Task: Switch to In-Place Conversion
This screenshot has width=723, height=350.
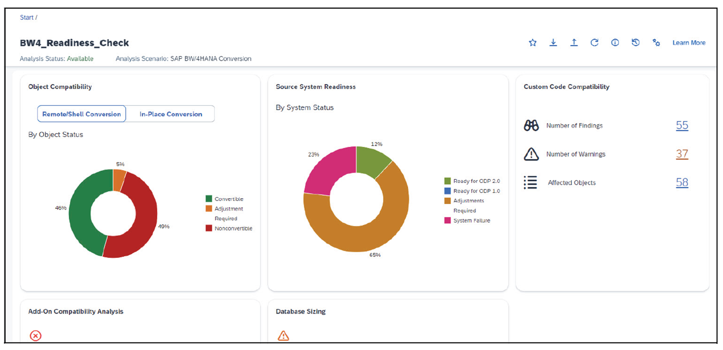Action: (171, 113)
